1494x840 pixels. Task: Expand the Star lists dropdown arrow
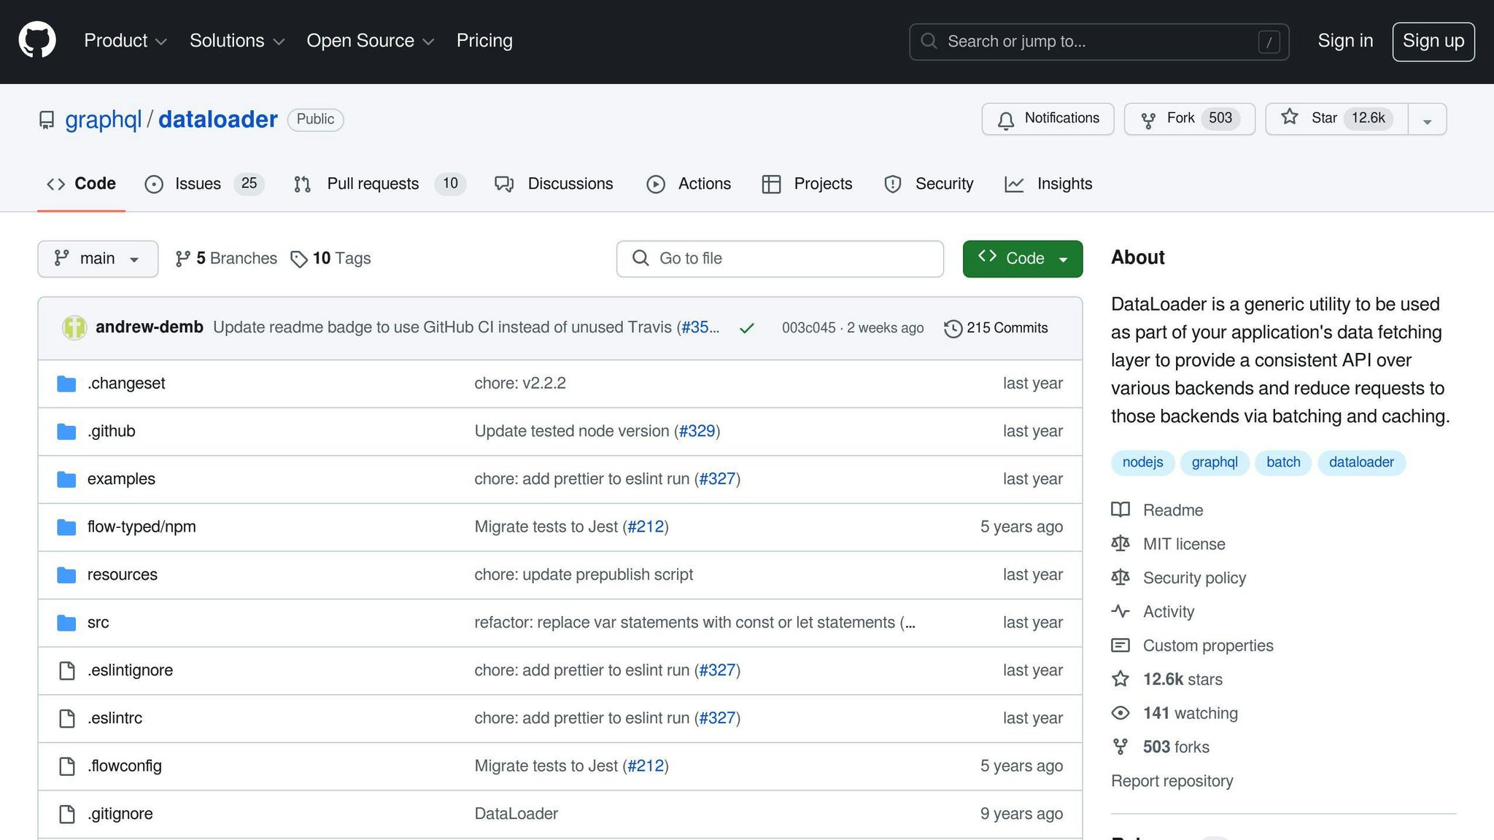1427,120
